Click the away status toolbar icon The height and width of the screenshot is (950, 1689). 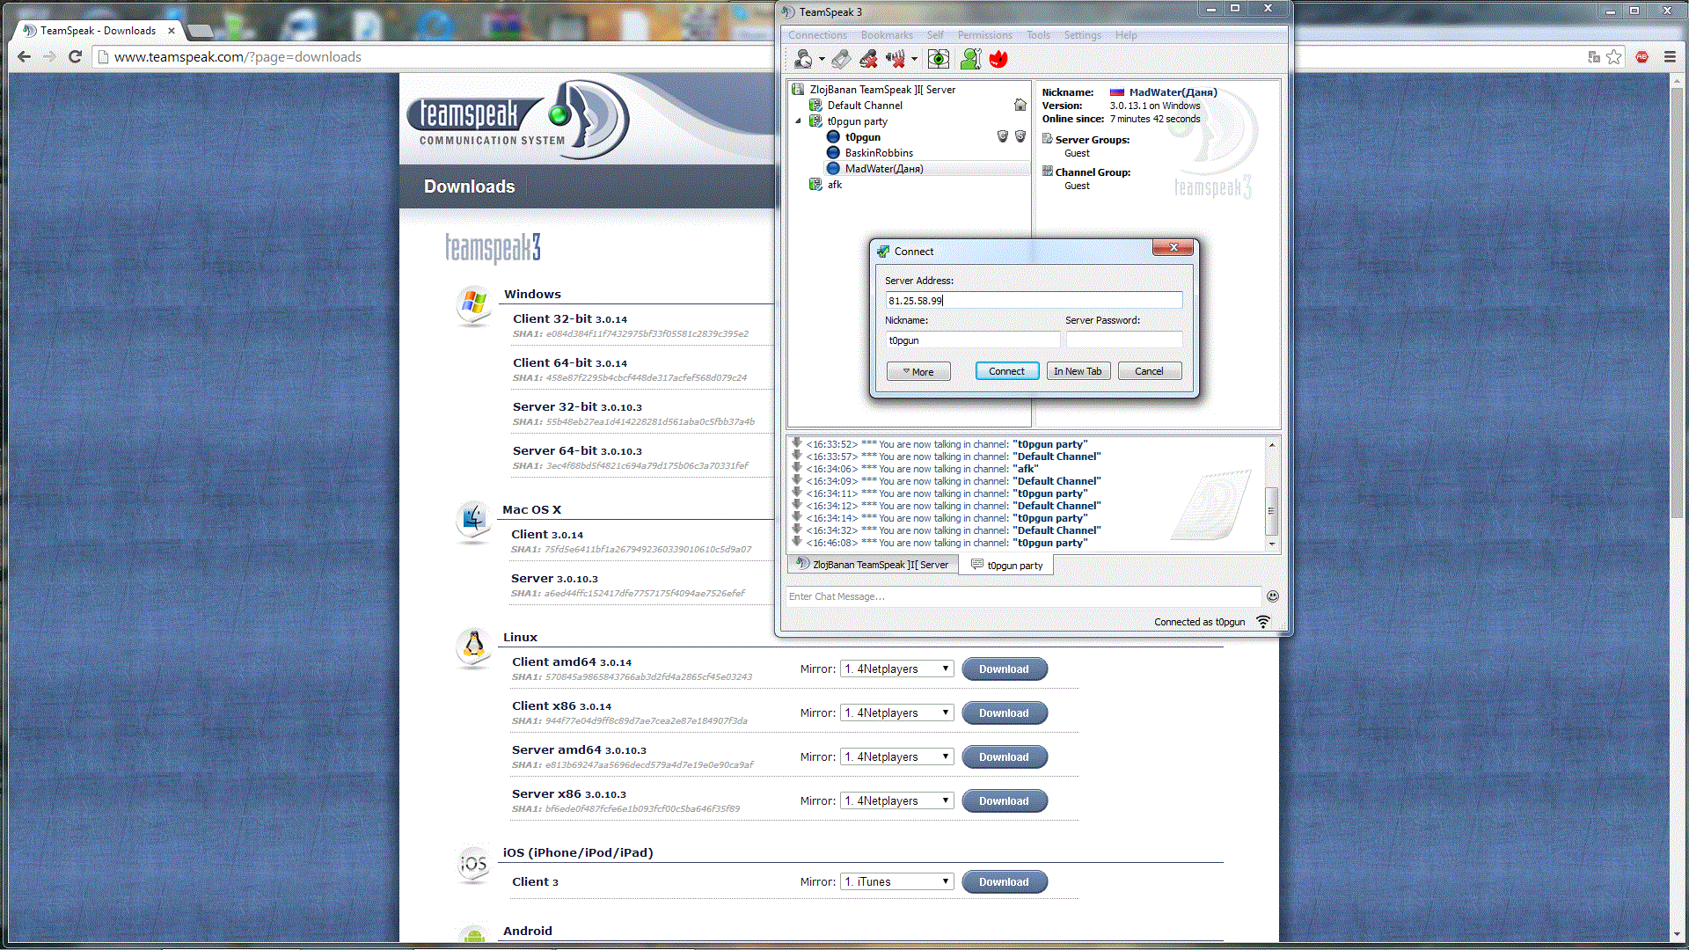click(802, 59)
